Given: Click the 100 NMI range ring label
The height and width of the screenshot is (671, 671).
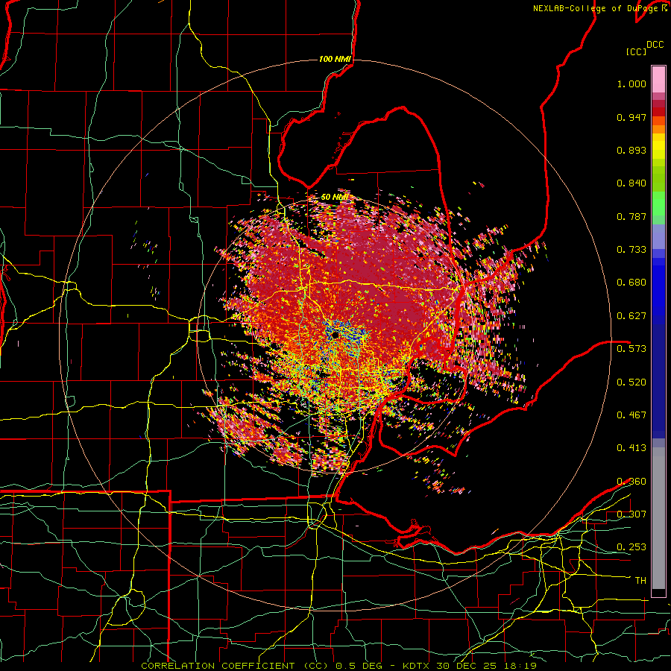Looking at the screenshot, I should pos(335,59).
